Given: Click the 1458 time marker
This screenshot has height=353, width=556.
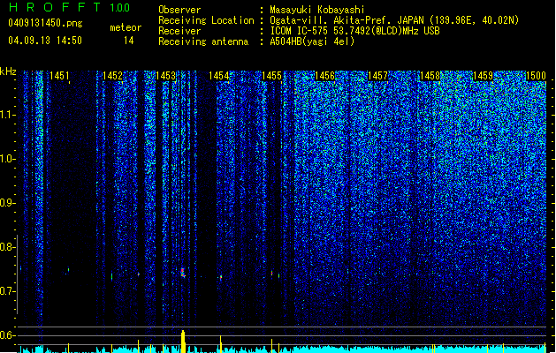Looking at the screenshot, I should [x=430, y=76].
